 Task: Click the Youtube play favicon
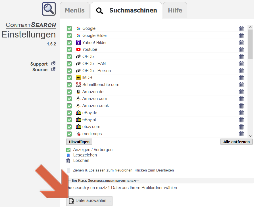click(x=78, y=49)
